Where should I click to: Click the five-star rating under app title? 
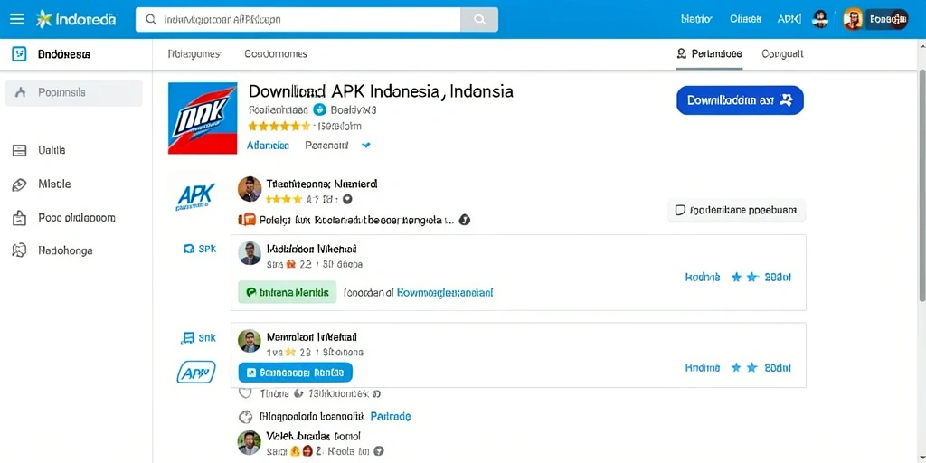point(279,126)
